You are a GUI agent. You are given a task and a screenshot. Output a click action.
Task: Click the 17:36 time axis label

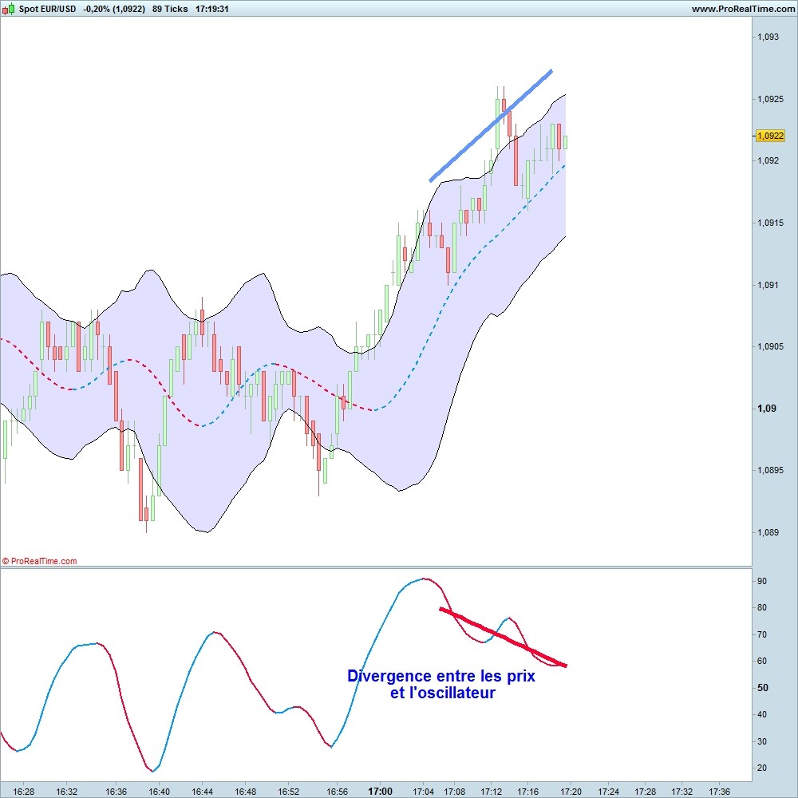[x=719, y=792]
